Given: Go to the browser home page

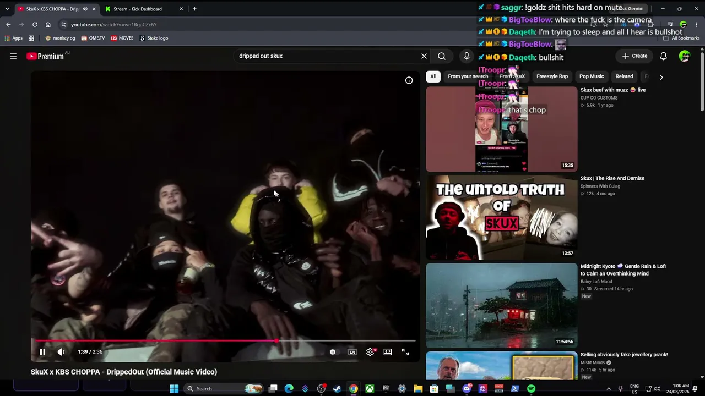Looking at the screenshot, I should (48, 25).
